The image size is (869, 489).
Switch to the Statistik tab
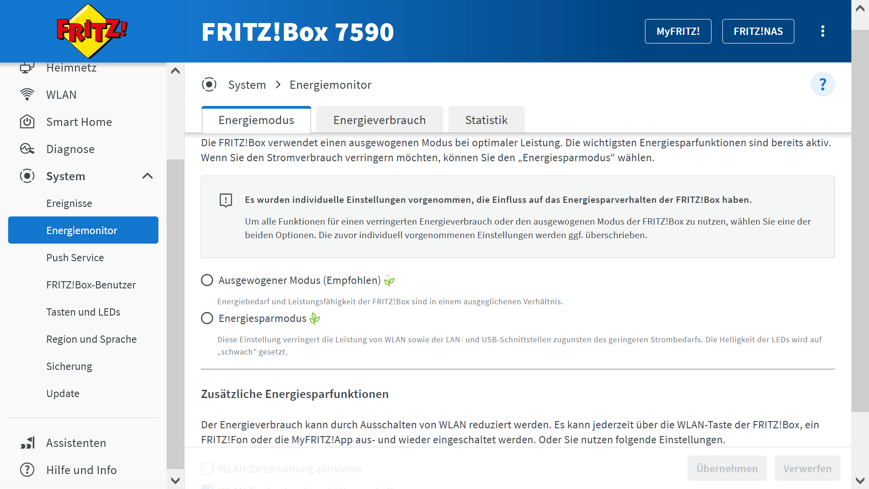coord(486,120)
